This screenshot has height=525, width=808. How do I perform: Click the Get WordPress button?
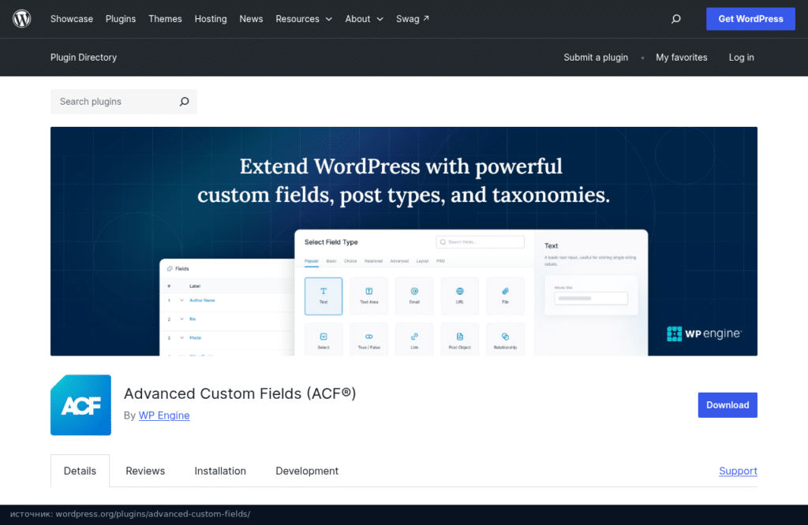coord(750,19)
